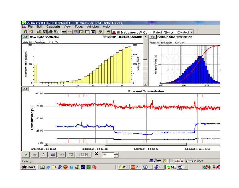The height and width of the screenshot is (188, 239).
Task: Click the RFERRARO user name in status bar
Action: point(194,161)
